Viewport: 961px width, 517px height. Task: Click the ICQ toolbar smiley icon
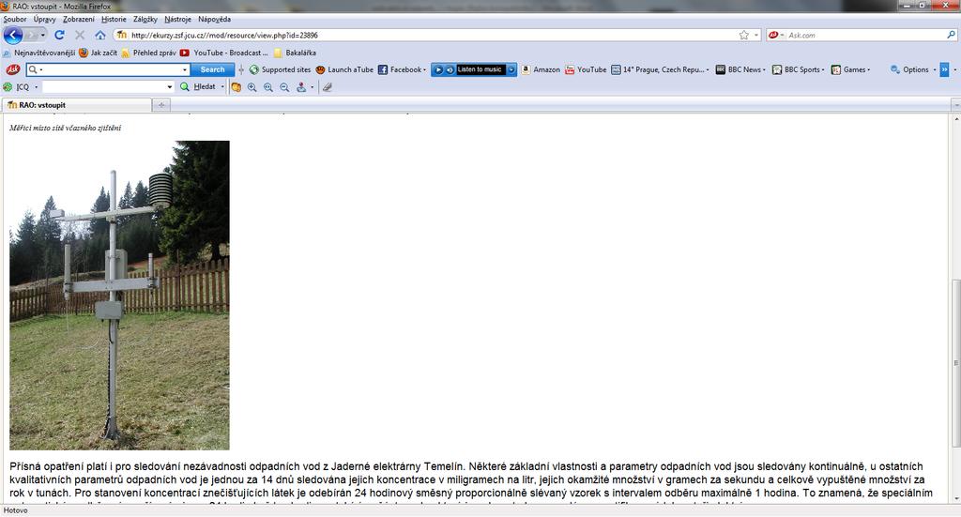236,87
